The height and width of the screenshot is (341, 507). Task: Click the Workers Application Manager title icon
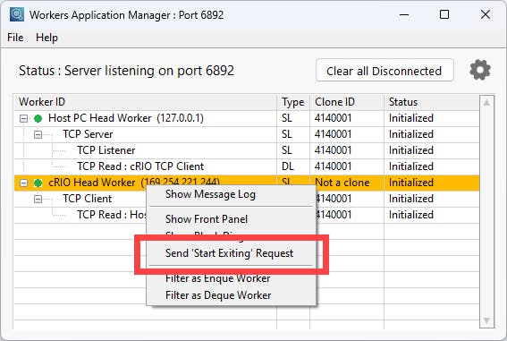[16, 14]
